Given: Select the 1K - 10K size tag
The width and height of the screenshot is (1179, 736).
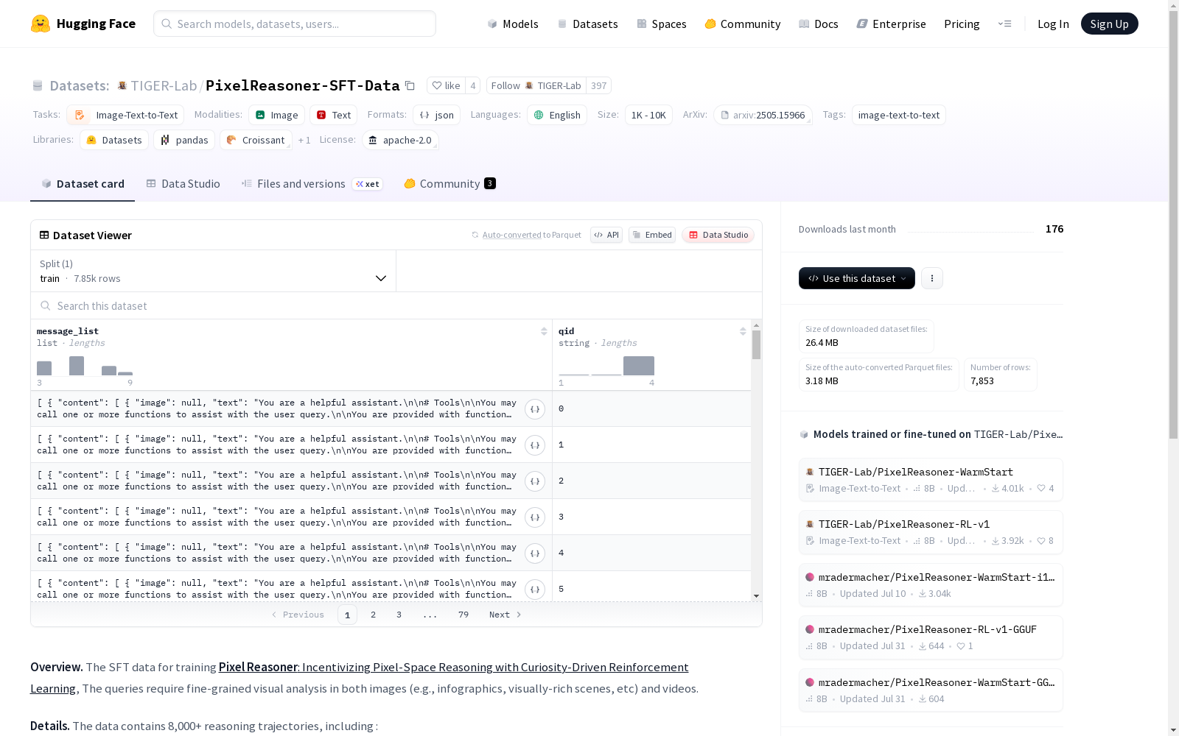Looking at the screenshot, I should [x=648, y=116].
